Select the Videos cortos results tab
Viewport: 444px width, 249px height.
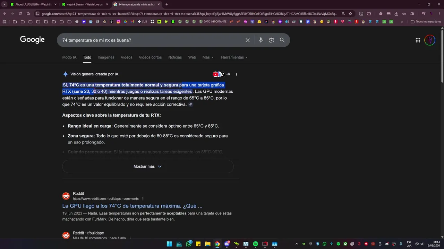(150, 57)
